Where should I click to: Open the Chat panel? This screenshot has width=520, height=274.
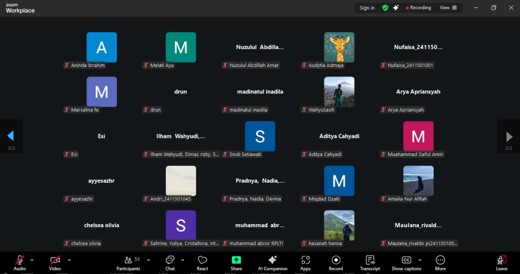coord(170,262)
